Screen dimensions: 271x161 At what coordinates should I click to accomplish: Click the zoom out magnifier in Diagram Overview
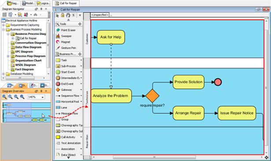tap(11, 97)
